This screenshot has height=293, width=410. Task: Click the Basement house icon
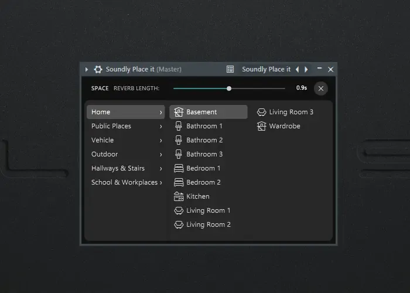pos(179,112)
